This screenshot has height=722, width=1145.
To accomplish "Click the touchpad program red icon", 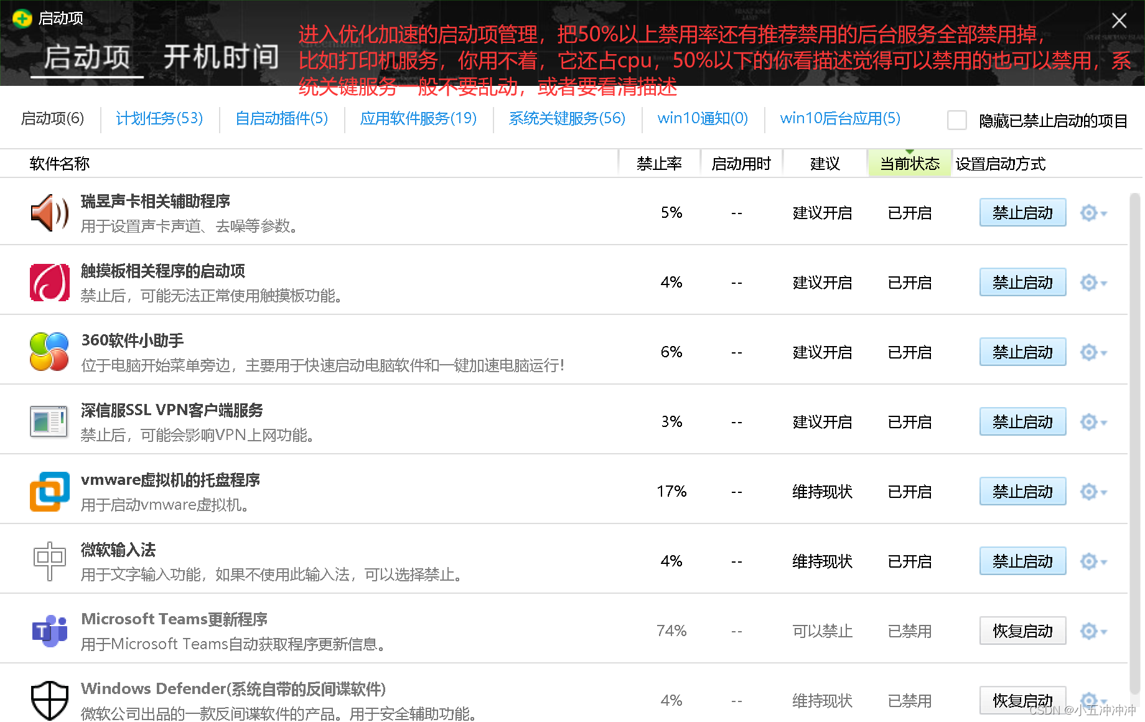I will click(50, 283).
